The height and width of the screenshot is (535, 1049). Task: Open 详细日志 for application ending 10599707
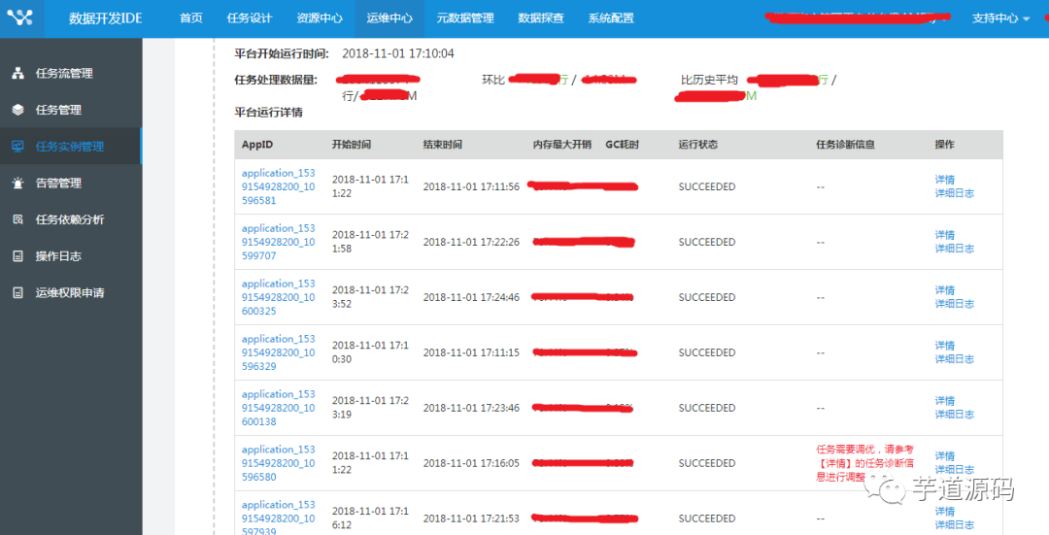coord(954,249)
